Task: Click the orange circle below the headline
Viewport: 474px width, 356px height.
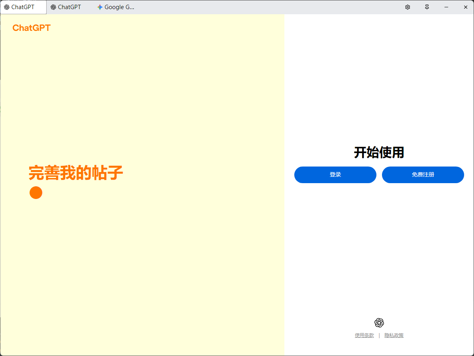Action: [36, 193]
